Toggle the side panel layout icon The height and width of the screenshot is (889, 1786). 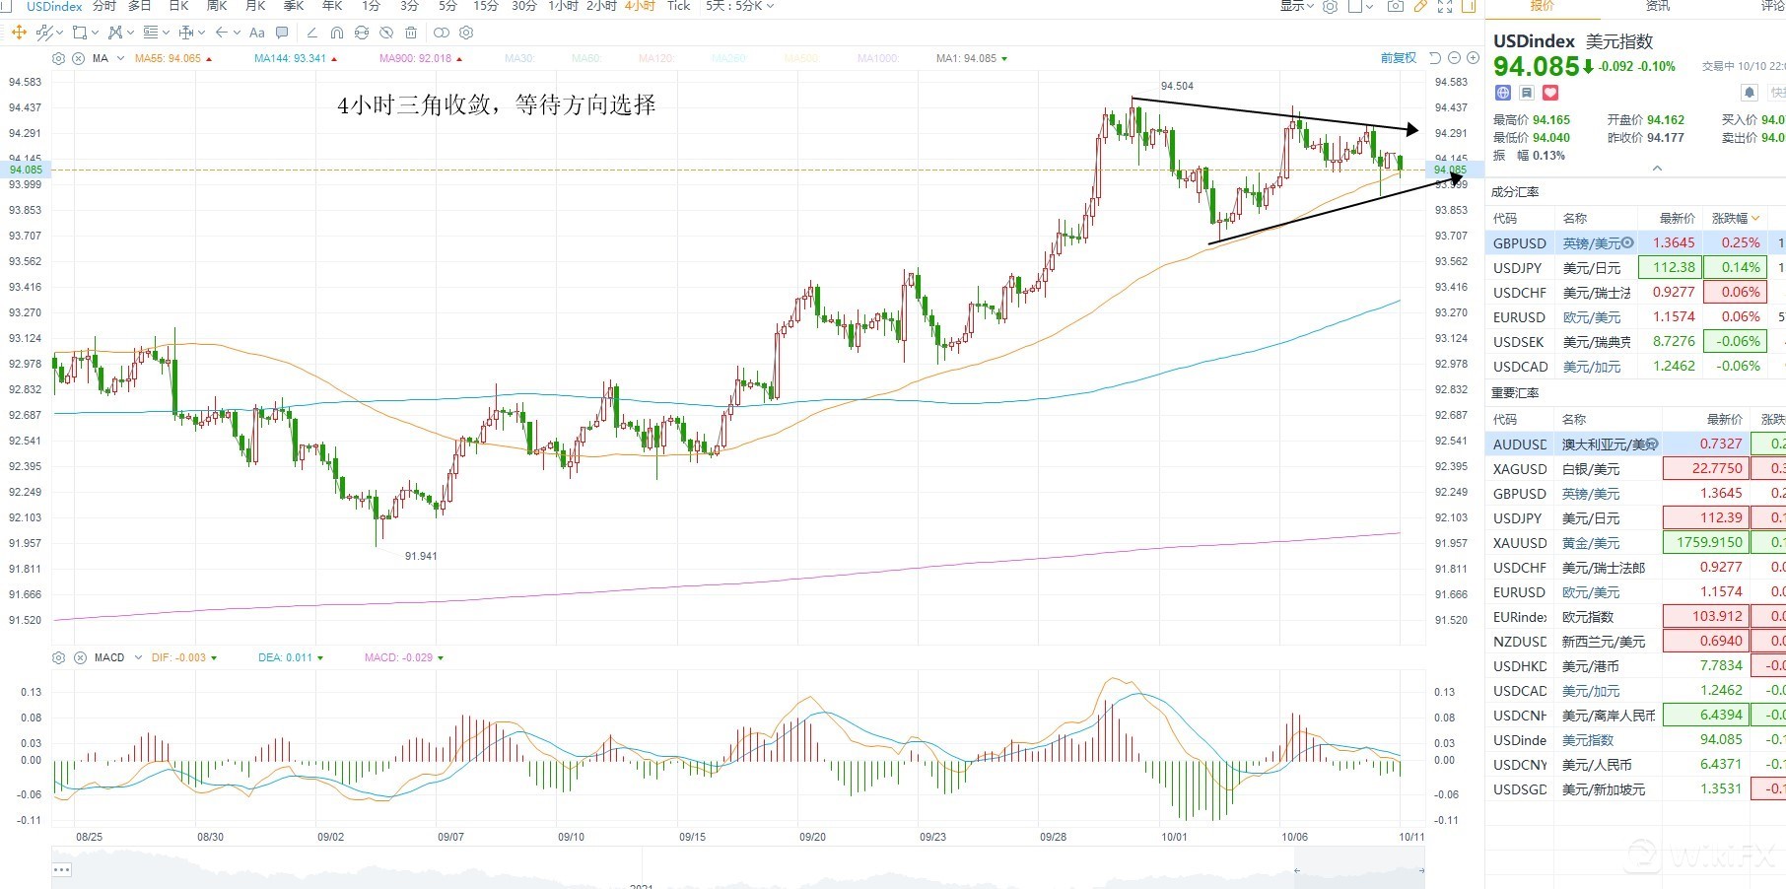[1469, 6]
